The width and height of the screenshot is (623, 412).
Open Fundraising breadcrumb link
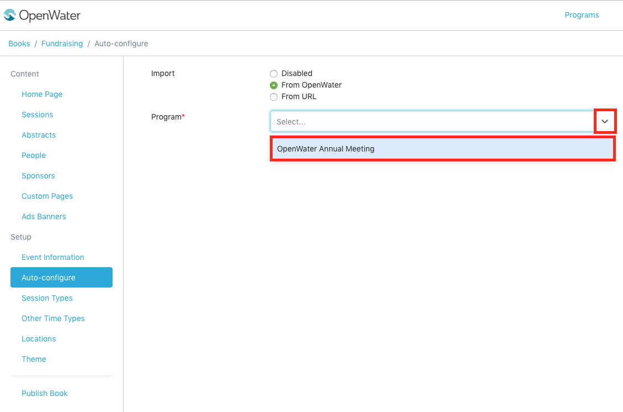tap(62, 44)
